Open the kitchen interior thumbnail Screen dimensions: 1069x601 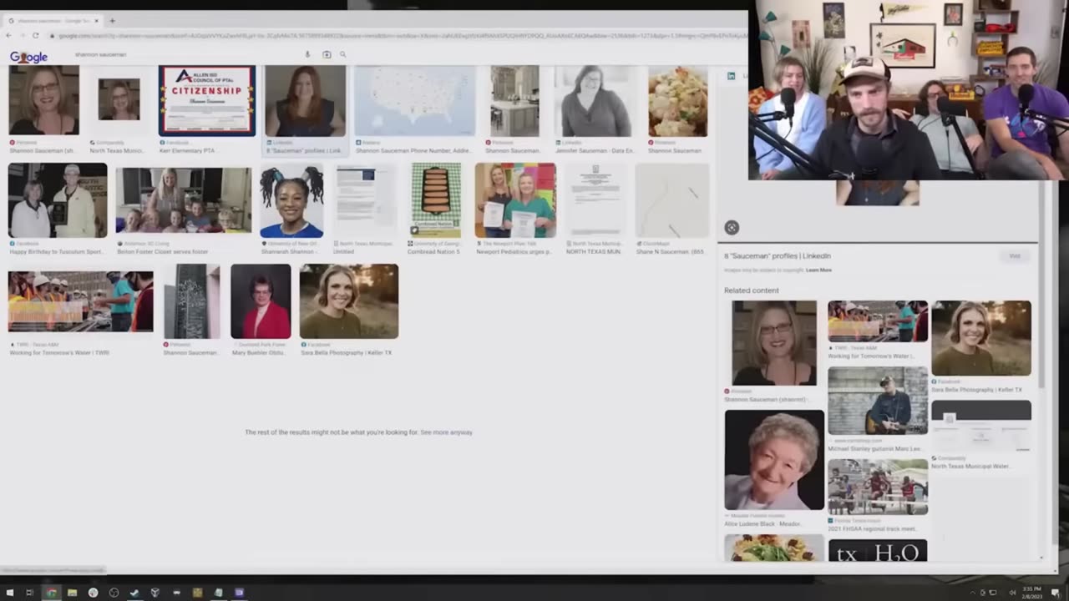click(514, 101)
